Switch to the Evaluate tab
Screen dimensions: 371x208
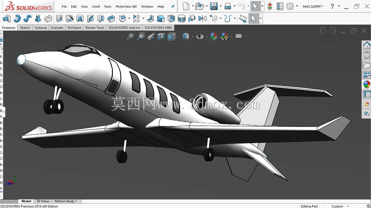click(x=57, y=28)
